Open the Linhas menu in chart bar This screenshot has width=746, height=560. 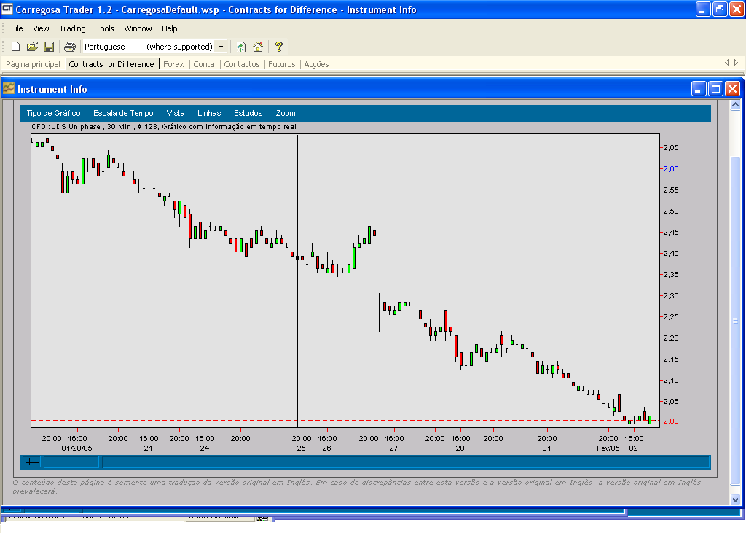point(209,113)
